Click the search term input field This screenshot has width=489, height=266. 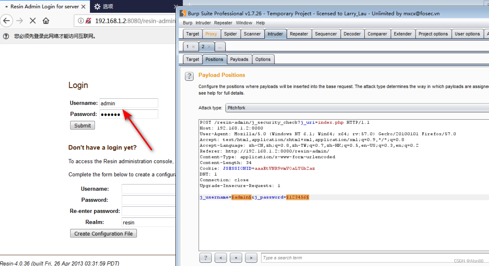(x=375, y=258)
